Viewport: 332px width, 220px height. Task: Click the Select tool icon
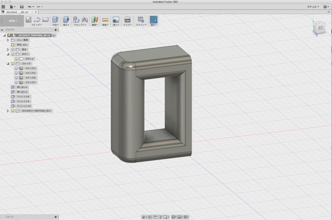[x=154, y=20]
